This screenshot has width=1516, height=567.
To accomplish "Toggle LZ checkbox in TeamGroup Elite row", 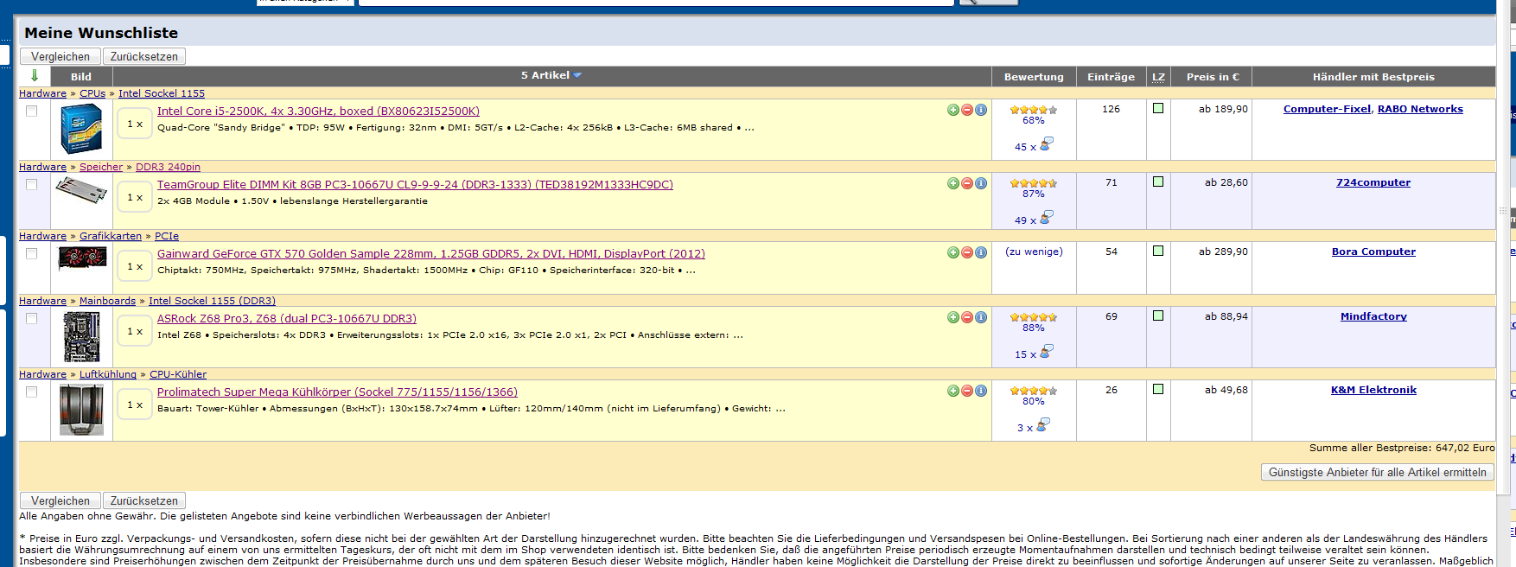I will (1158, 182).
